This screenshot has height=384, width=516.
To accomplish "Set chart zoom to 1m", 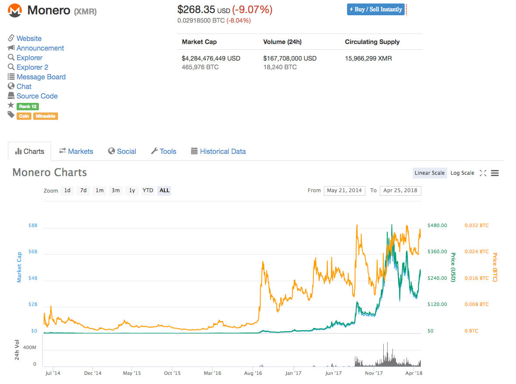I will (x=100, y=190).
